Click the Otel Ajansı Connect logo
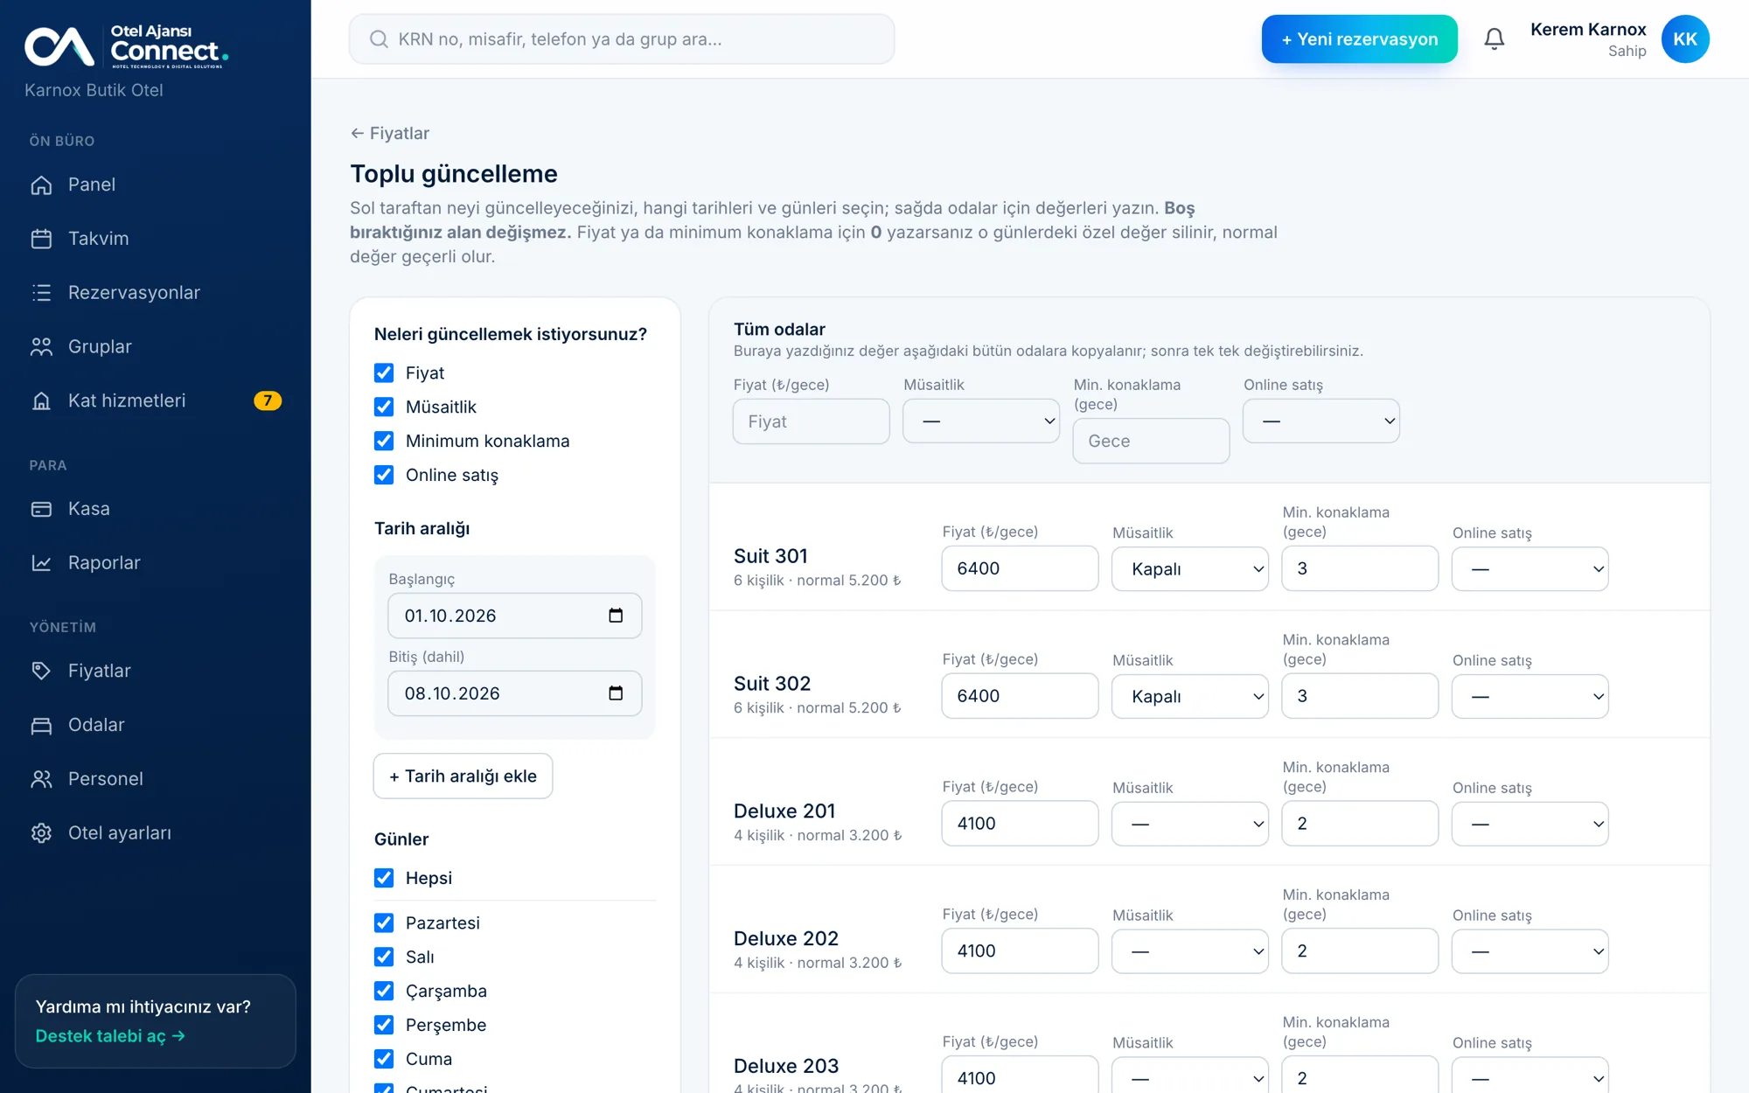 coord(127,46)
